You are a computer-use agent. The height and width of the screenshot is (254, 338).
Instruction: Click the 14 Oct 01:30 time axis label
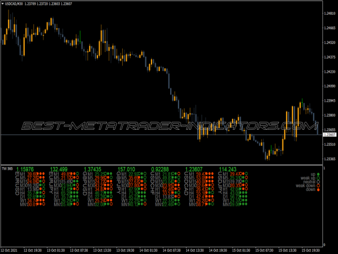pyautogui.click(x=149, y=250)
